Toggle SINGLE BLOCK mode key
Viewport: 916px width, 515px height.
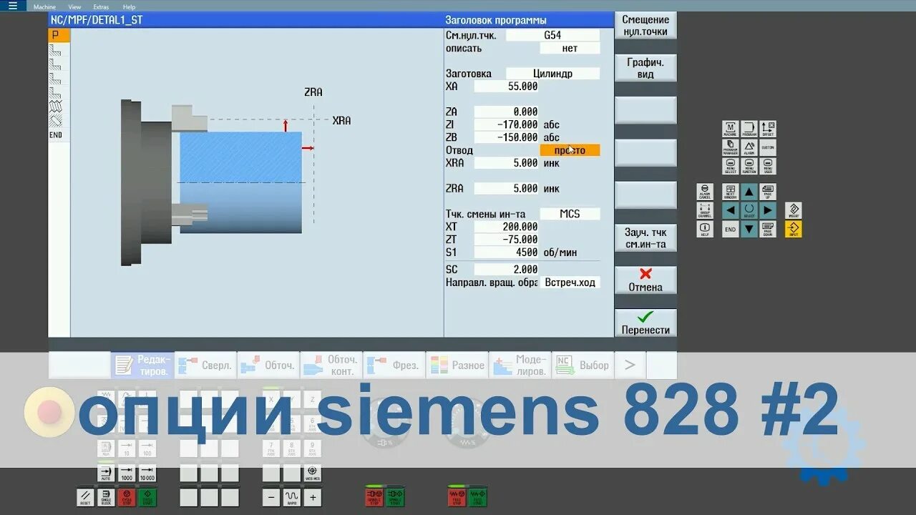click(x=106, y=497)
